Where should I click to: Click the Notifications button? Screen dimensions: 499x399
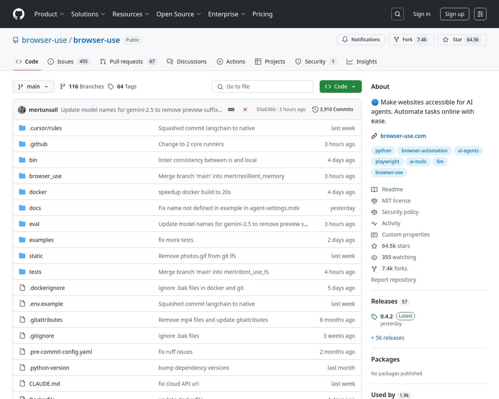[361, 39]
